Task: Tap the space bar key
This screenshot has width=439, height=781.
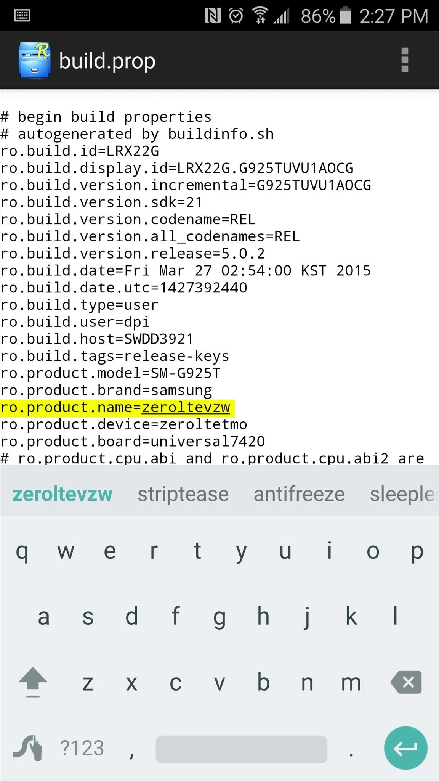Action: 241,749
